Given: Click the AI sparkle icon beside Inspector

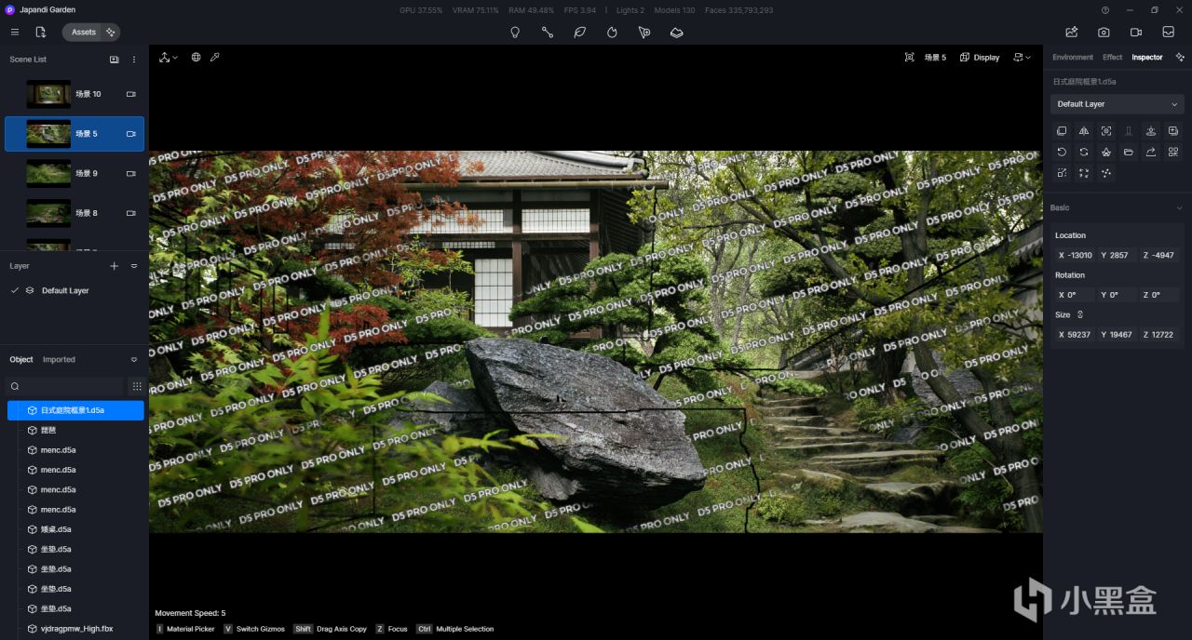Looking at the screenshot, I should pyautogui.click(x=1180, y=58).
